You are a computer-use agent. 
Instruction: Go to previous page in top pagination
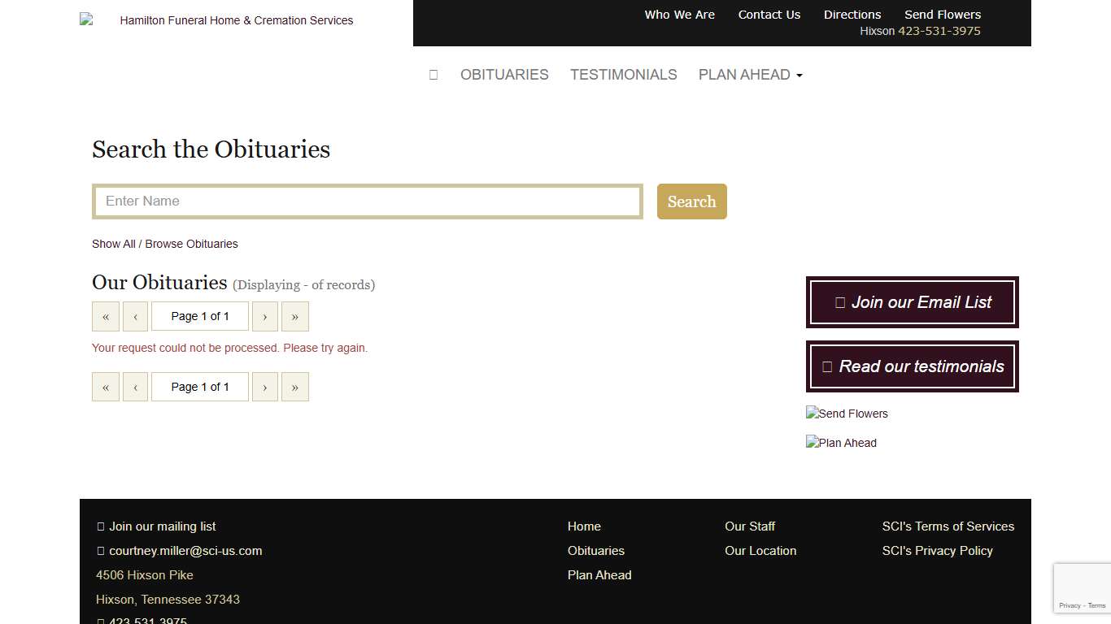pyautogui.click(x=135, y=317)
